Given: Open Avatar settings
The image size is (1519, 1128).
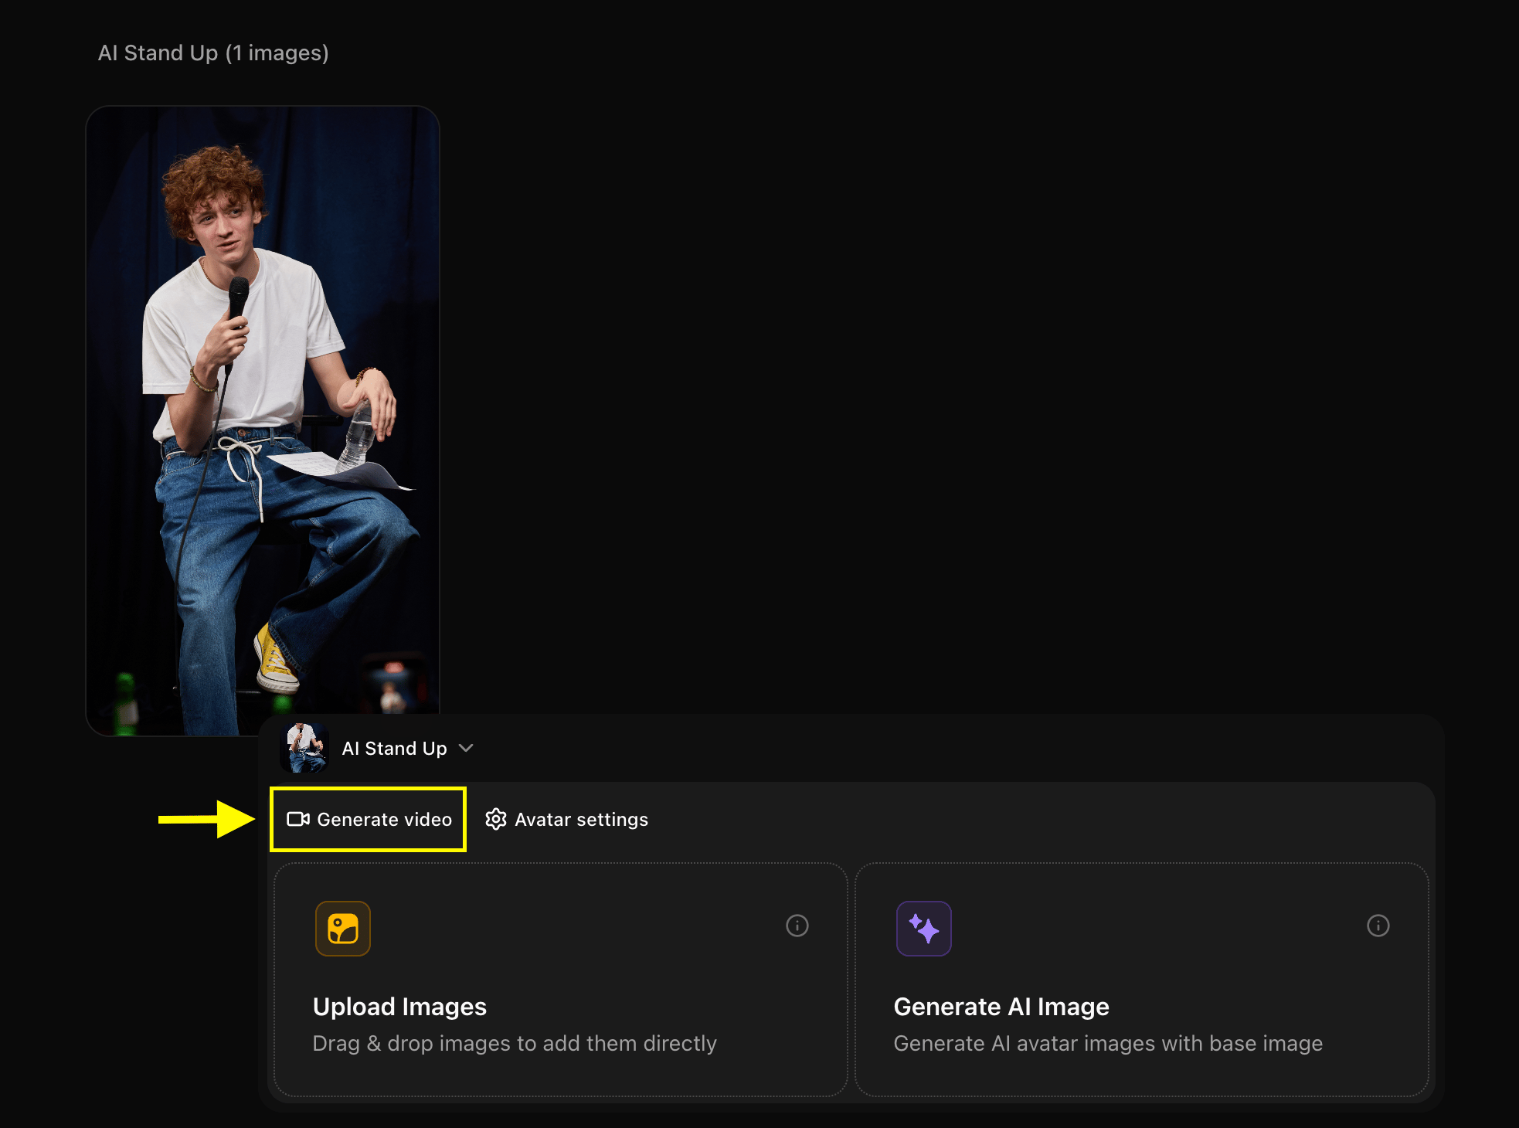Looking at the screenshot, I should tap(566, 819).
